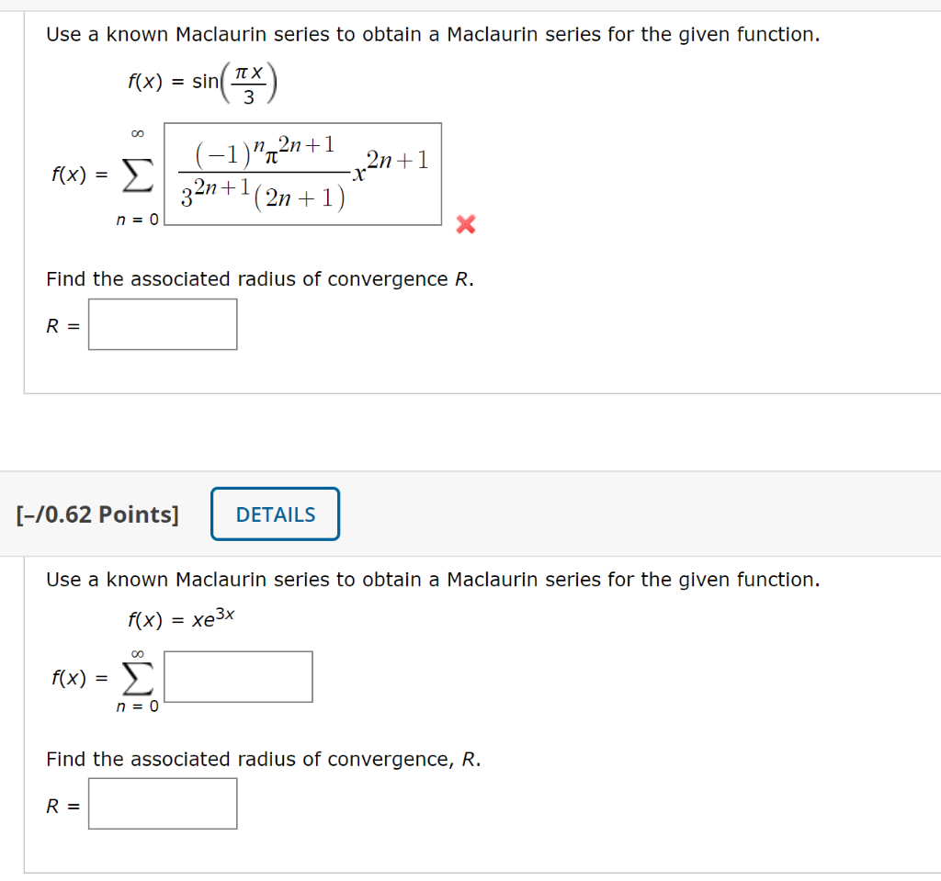The image size is (941, 881).
Task: Open the DETAILS panel for the second problem
Action: point(275,514)
